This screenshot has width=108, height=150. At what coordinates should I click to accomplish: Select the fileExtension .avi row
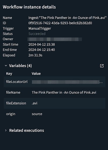54,103
